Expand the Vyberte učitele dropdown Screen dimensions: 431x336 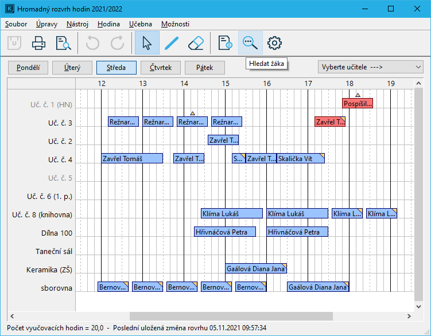click(371, 67)
